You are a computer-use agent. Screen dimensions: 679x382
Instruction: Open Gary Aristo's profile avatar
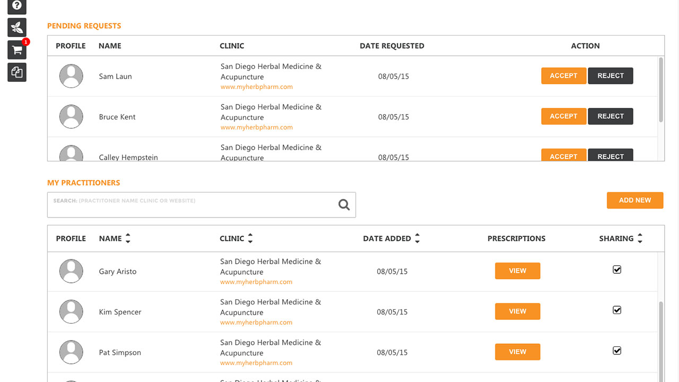[x=71, y=271]
